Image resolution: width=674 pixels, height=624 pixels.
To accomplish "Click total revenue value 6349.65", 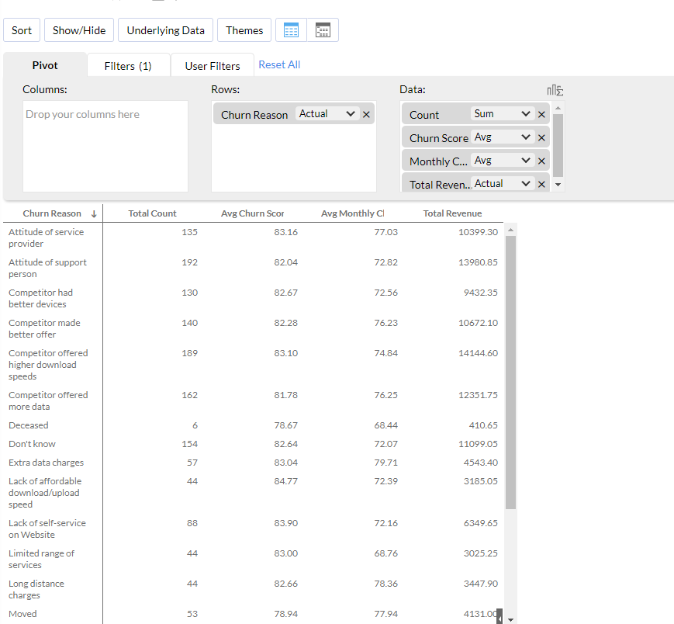I will pos(481,523).
